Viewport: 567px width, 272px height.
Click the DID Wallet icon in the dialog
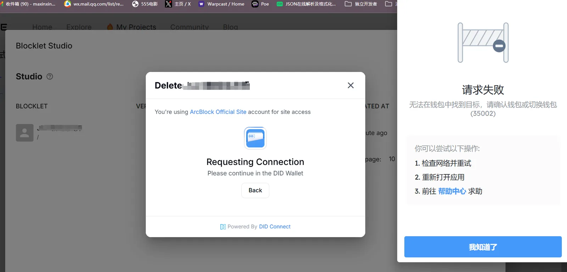click(x=255, y=138)
